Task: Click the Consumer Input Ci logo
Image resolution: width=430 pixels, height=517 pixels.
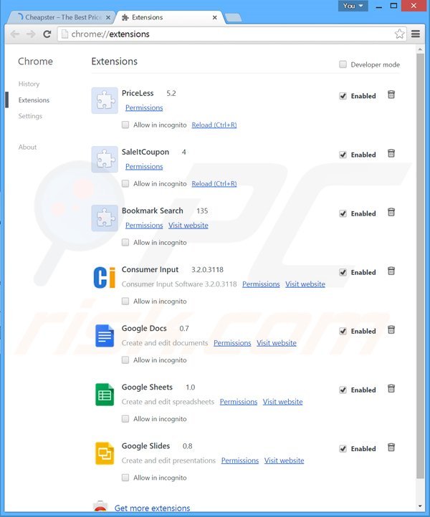Action: (105, 277)
